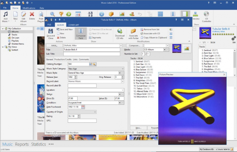The image size is (237, 152).
Task: Click the picture icon in main toolbar
Action: [x=122, y=14]
